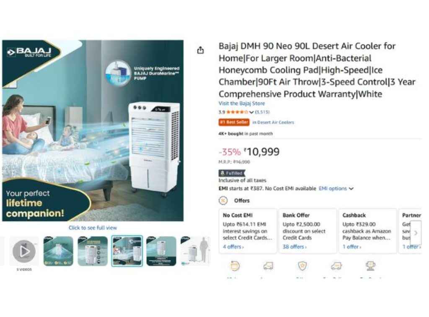Expand the star rating dropdown chevron
This screenshot has width=429, height=317.
(251, 112)
